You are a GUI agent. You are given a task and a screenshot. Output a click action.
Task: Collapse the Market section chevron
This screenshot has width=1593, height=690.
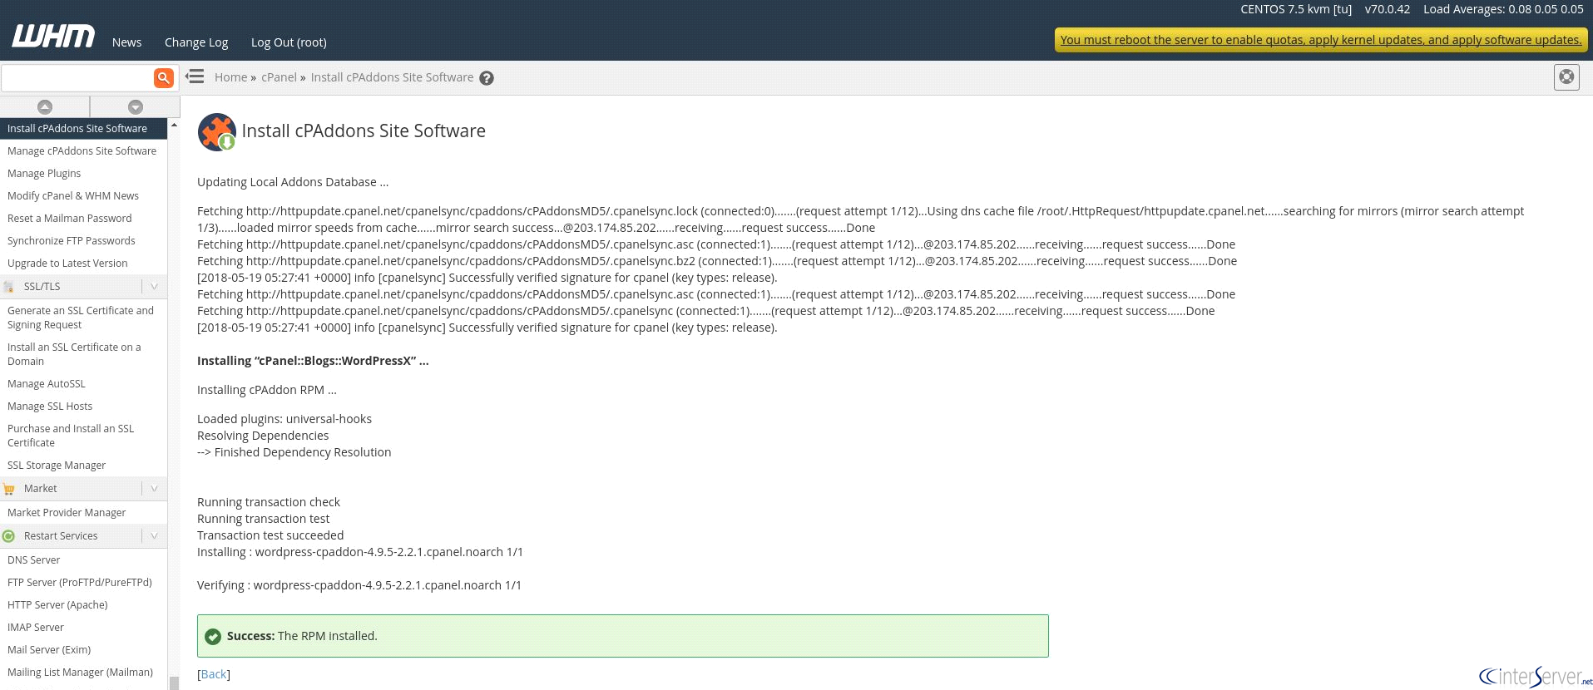[x=154, y=489]
